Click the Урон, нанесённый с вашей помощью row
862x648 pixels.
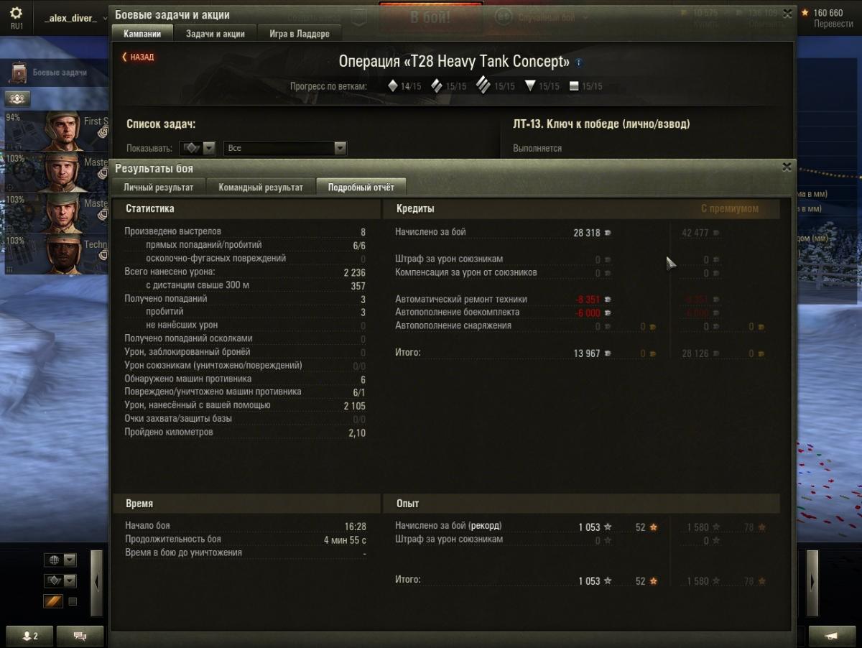click(245, 406)
